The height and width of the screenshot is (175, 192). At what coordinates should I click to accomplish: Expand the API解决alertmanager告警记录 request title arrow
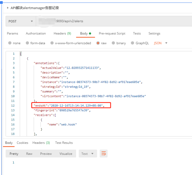(8, 8)
